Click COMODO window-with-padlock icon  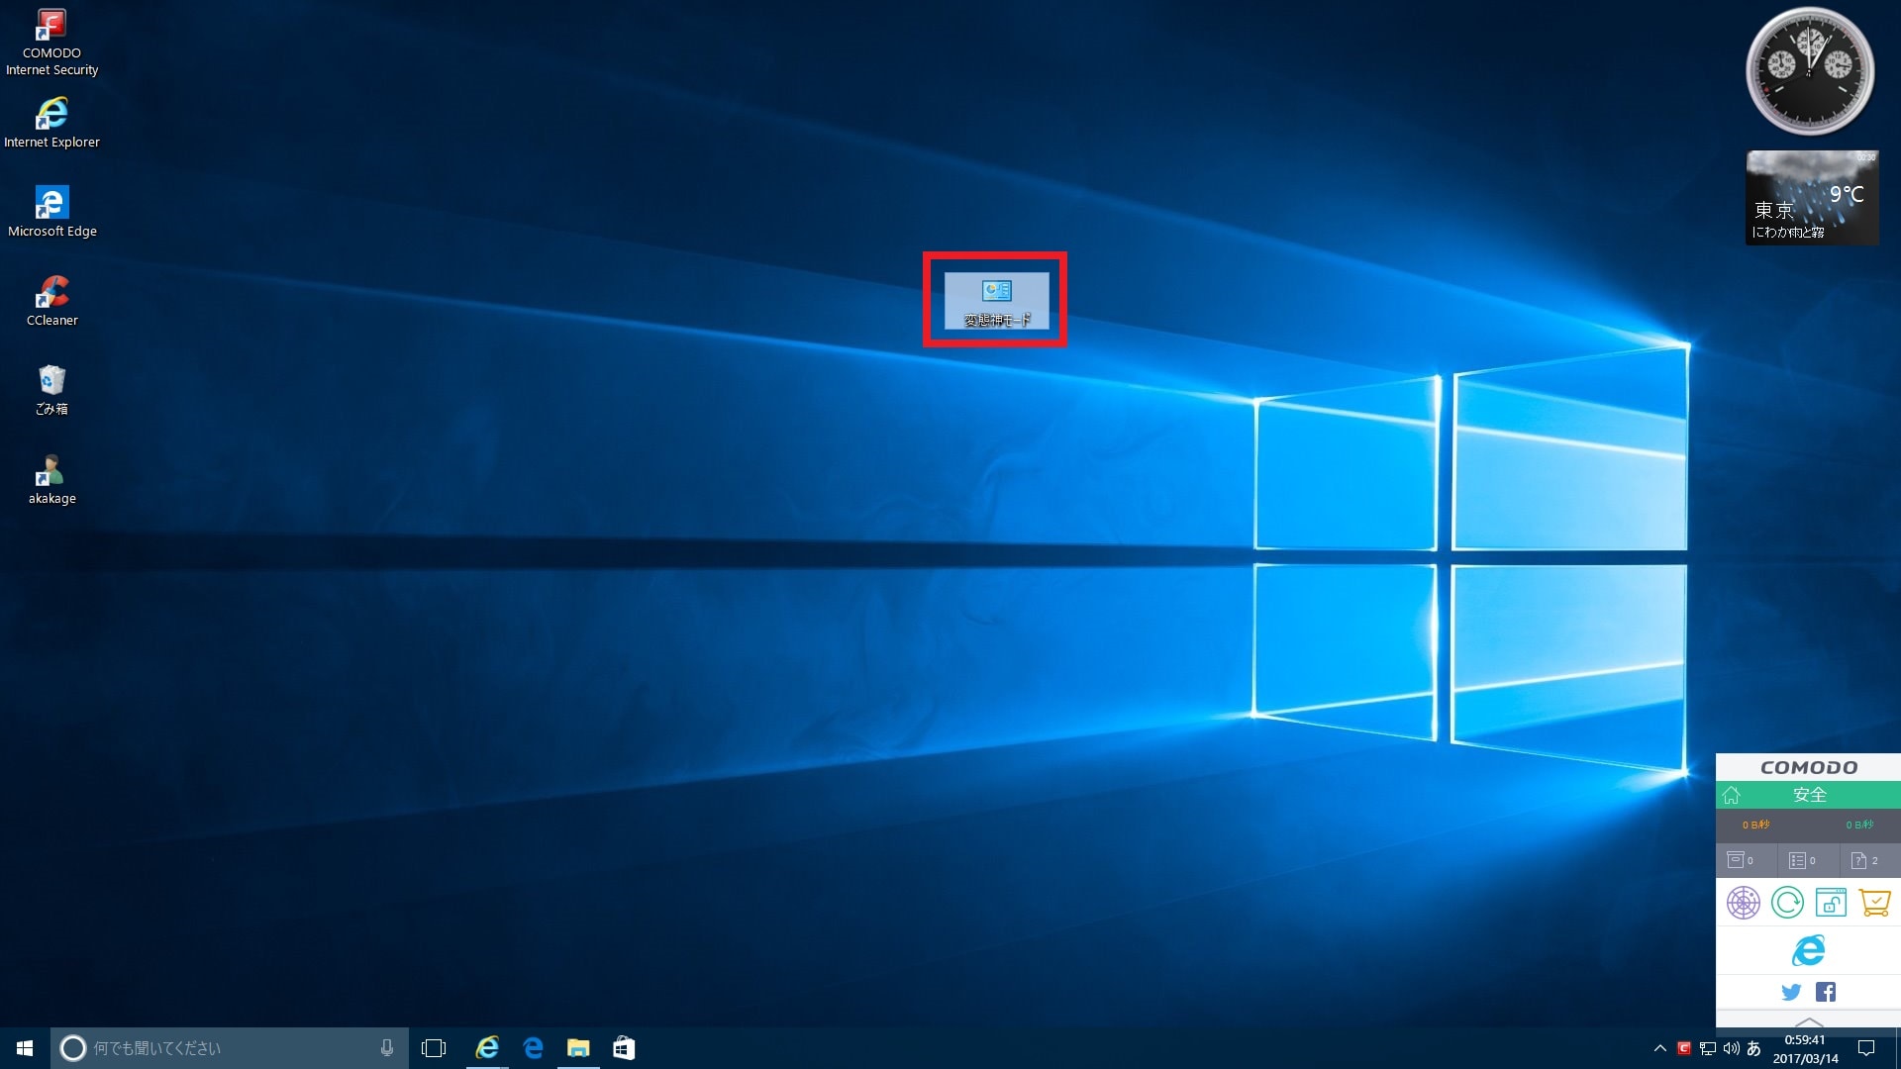pyautogui.click(x=1831, y=903)
